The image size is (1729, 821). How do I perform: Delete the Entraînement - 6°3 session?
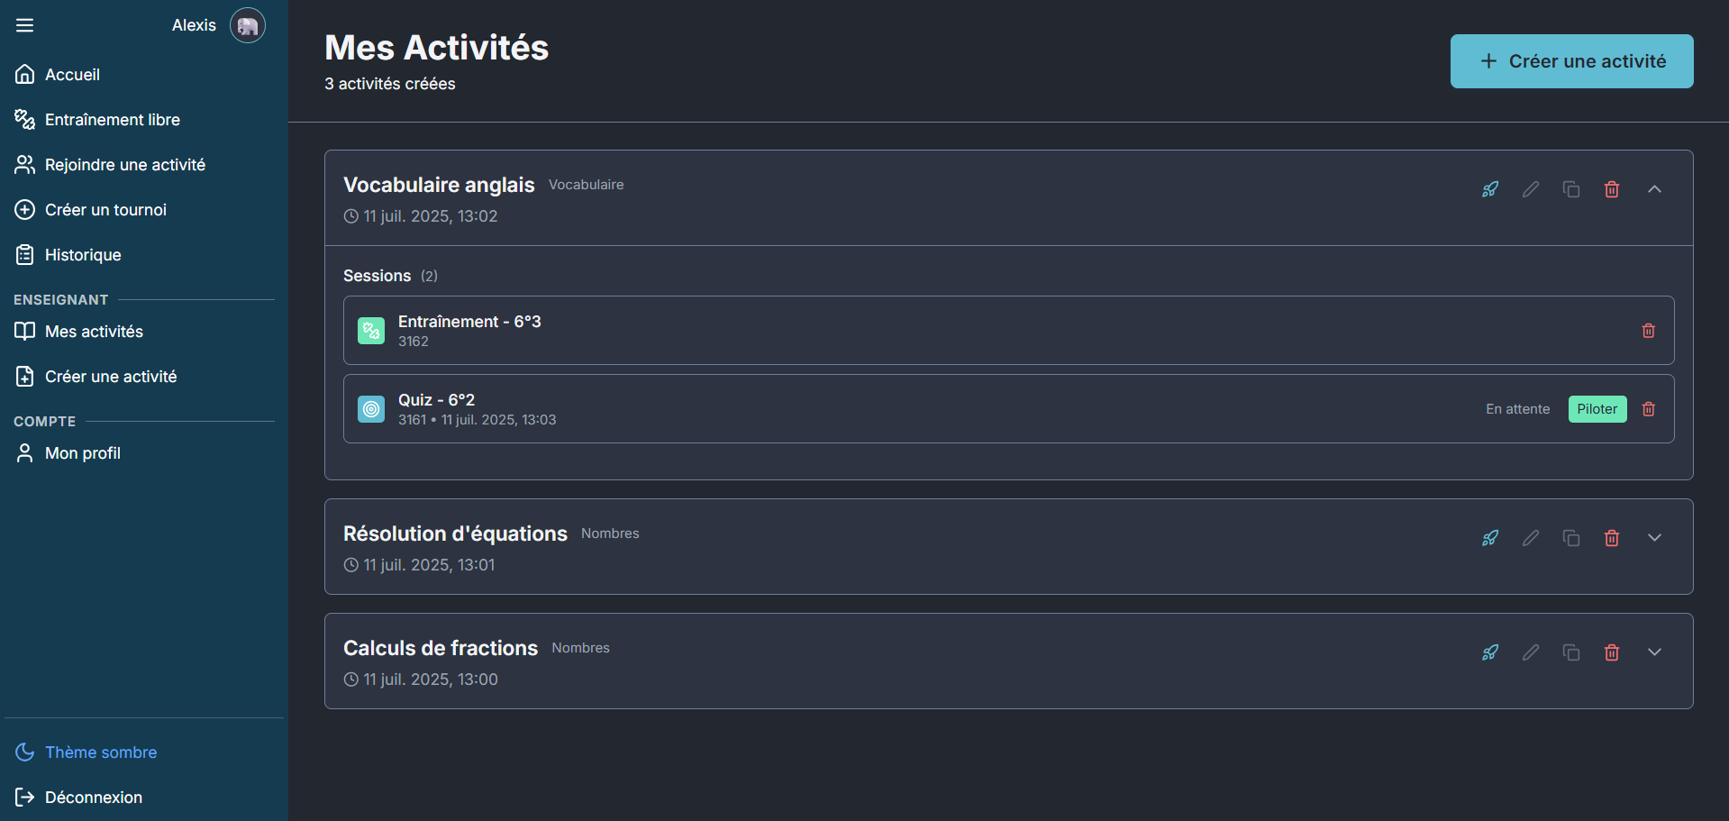click(x=1648, y=331)
